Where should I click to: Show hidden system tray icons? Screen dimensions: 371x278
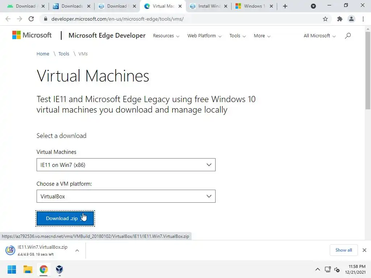[x=318, y=269]
